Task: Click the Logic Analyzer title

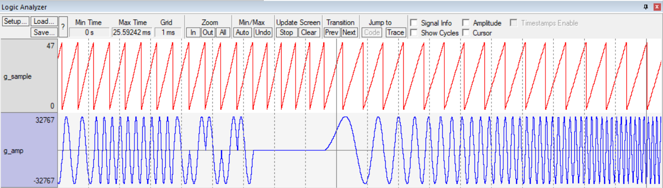Action: (x=25, y=7)
